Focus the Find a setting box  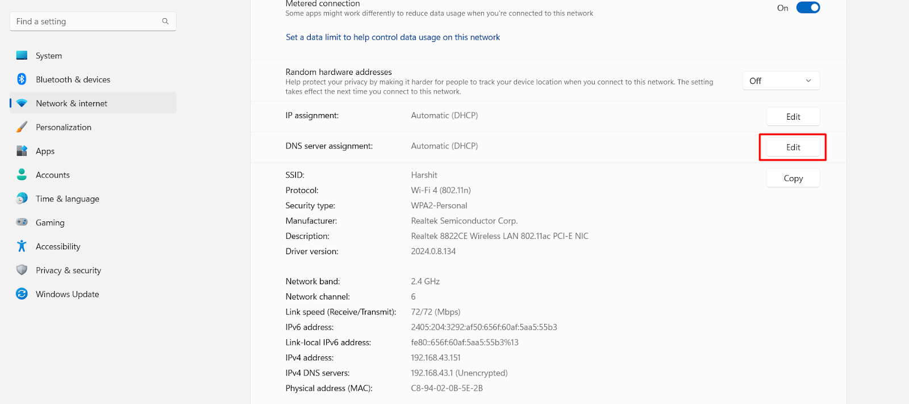pyautogui.click(x=85, y=22)
